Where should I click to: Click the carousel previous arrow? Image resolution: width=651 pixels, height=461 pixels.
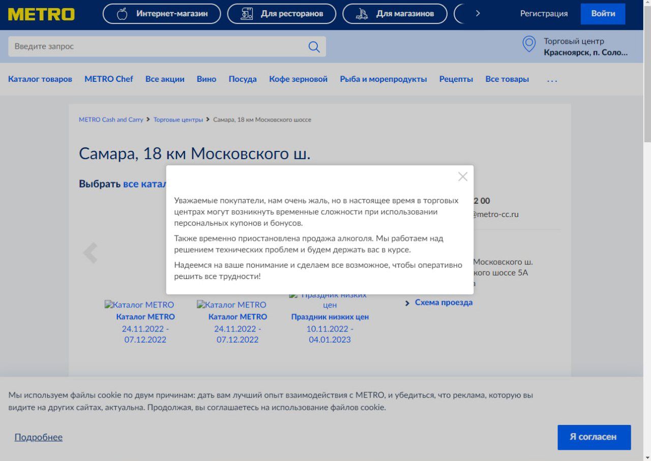click(91, 253)
